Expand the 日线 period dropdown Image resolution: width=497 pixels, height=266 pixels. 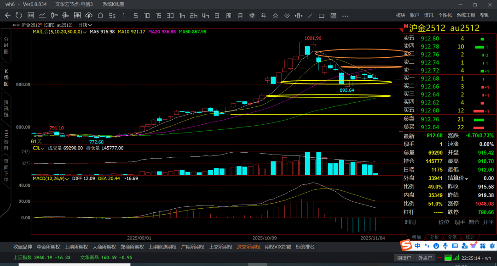[85, 25]
